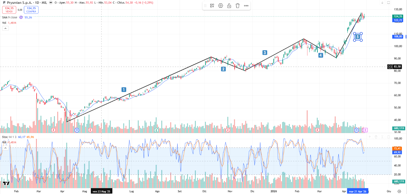Select the Vol 1,48M legend in main pane
The image size is (407, 194).
coord(9,23)
